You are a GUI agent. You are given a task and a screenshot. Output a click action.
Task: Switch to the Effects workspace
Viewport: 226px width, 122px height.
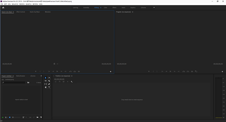pyautogui.click(x=115, y=8)
